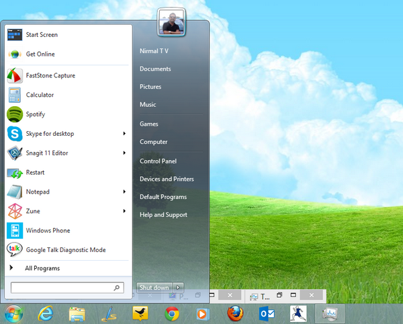
Task: Expand the Zune jump list arrow
Action: 124,211
